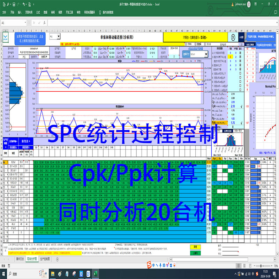
Task: Click the Save icon in quick access toolbar
Action: [x=14, y=4]
